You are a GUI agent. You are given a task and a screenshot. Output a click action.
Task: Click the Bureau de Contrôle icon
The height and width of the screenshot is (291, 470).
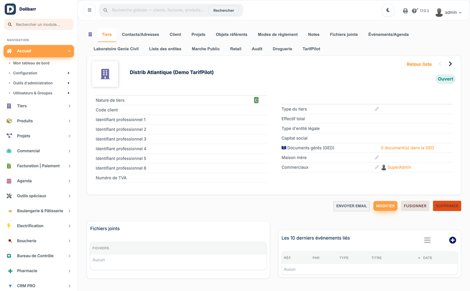[9, 256]
